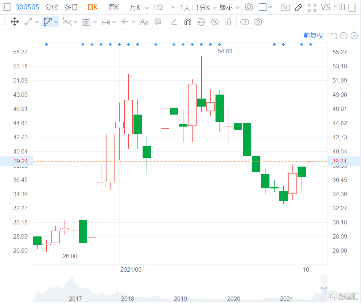Viewport: 361px width, 303px height.
Task: Open chart settings gear in top bar
Action: (249, 7)
